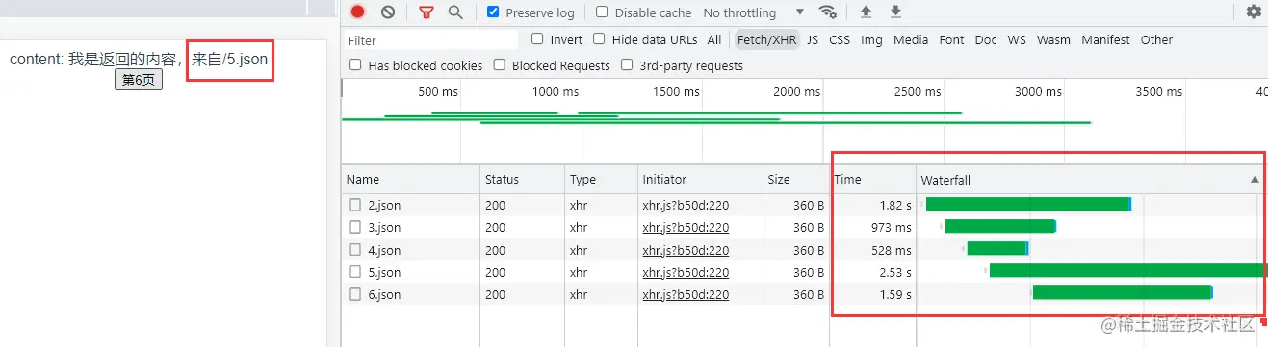Stop recording network log

[x=357, y=12]
